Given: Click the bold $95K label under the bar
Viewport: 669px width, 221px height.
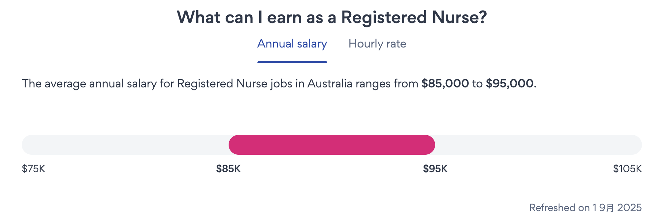Looking at the screenshot, I should (x=435, y=169).
